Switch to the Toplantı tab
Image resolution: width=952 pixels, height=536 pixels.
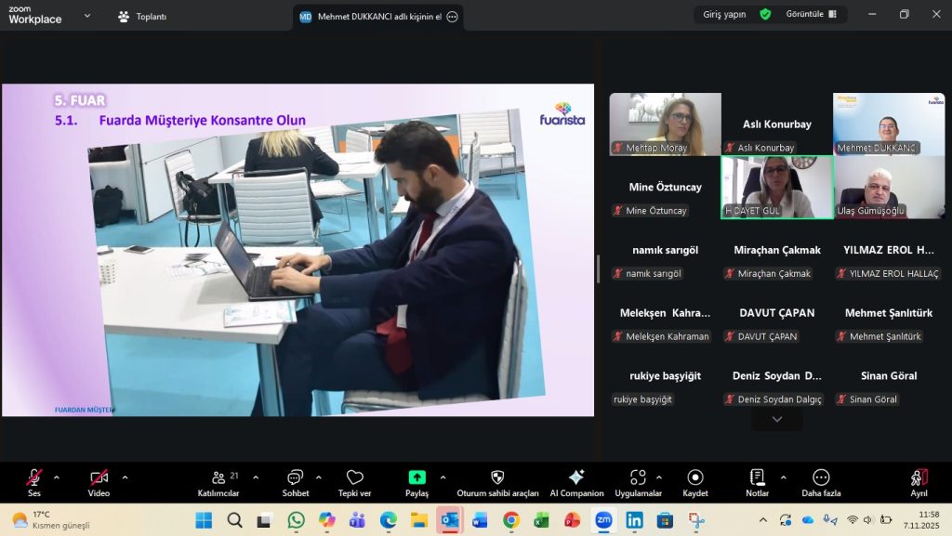click(x=142, y=16)
